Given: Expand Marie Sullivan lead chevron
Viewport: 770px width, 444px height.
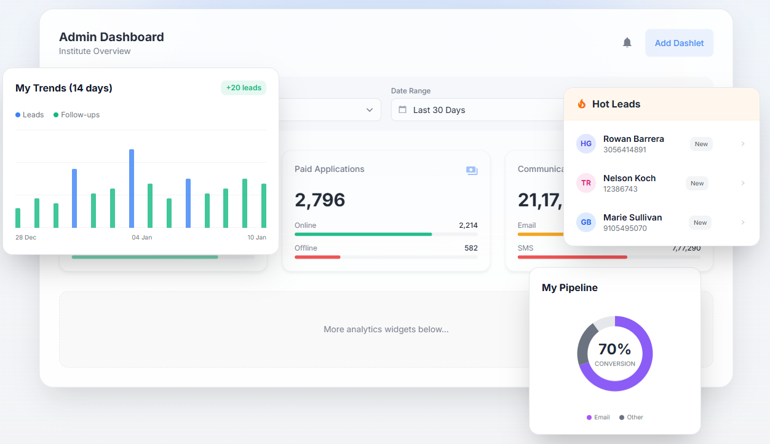Looking at the screenshot, I should (742, 222).
